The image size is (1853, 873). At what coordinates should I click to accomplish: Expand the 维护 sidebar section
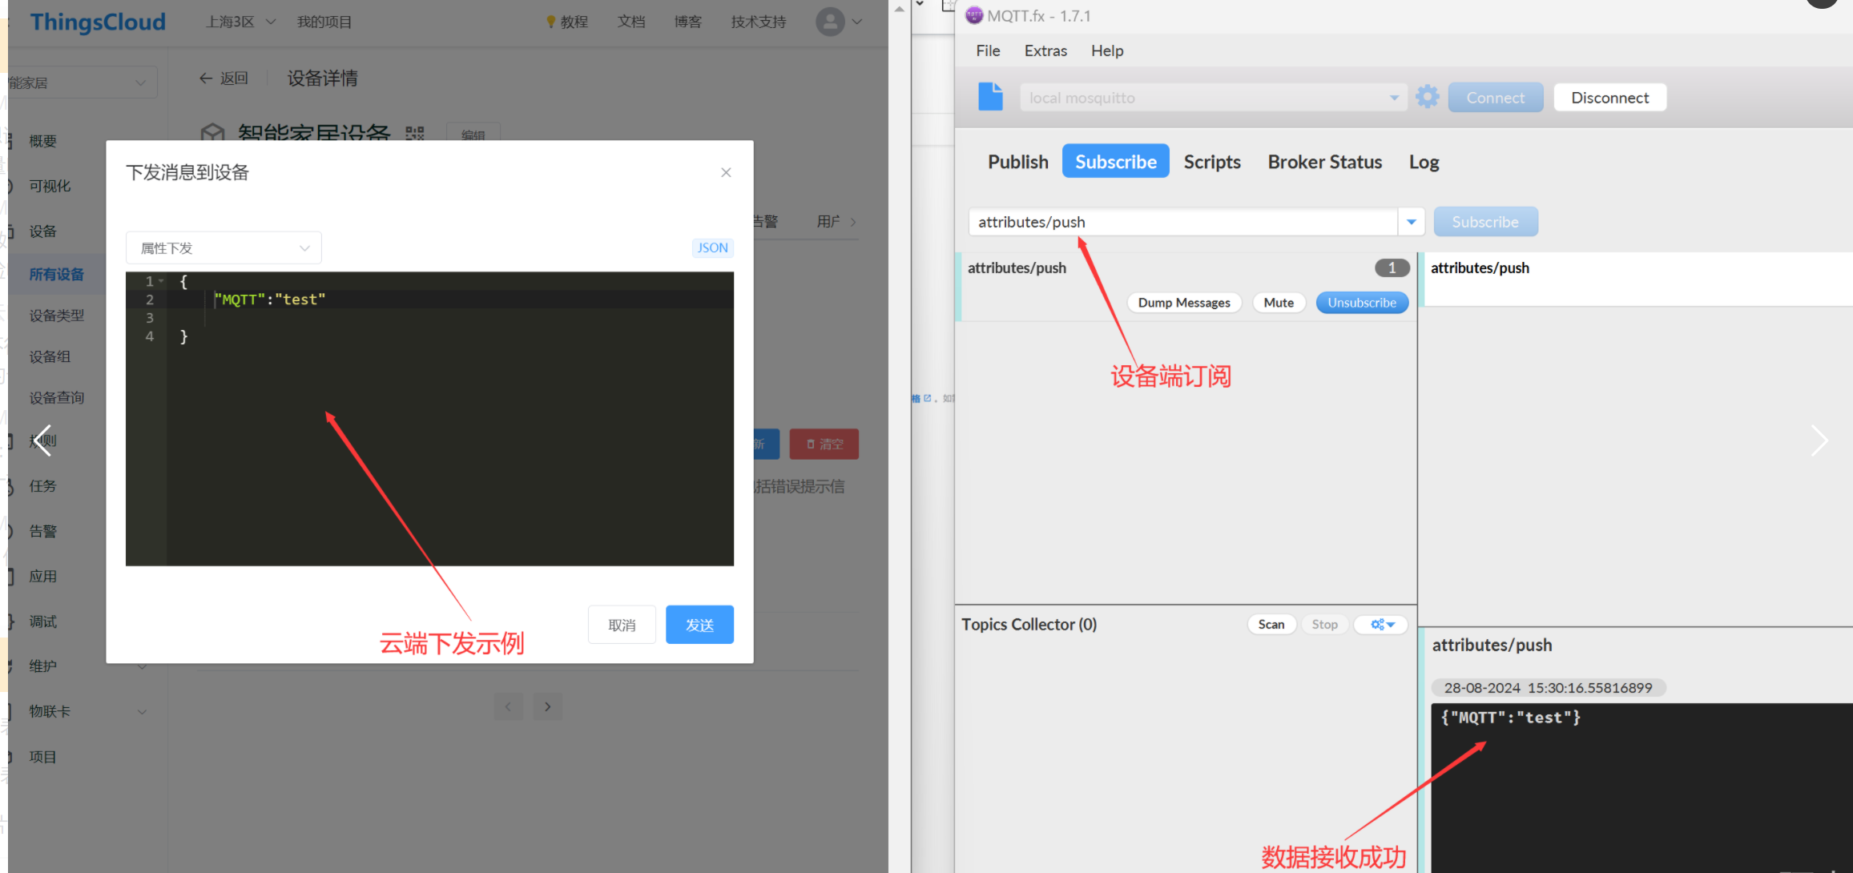point(143,666)
